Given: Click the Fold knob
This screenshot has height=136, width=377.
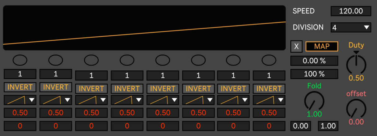Looking at the screenshot, I should (314, 101).
